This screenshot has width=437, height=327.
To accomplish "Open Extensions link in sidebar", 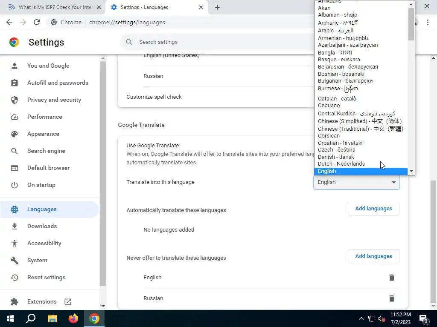I will click(x=42, y=302).
